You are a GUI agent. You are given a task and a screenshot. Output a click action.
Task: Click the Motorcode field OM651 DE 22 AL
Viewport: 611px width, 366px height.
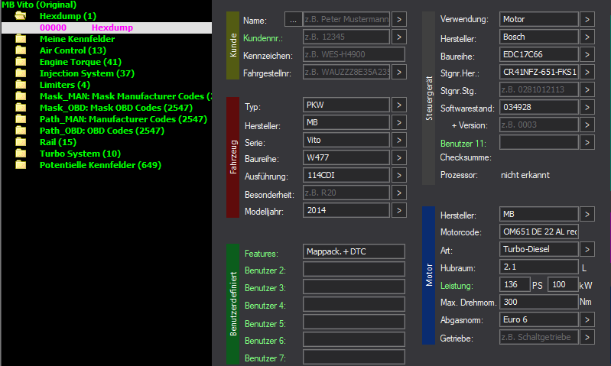539,232
